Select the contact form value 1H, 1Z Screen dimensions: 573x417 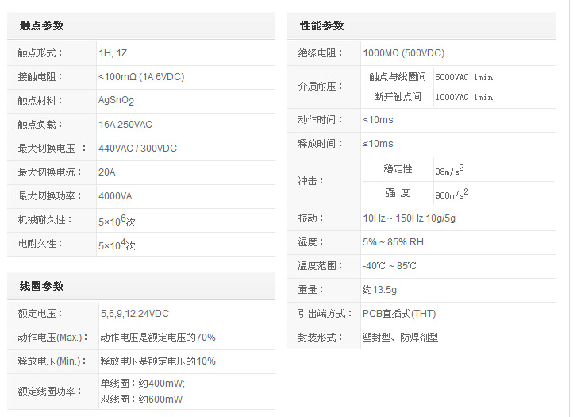(x=113, y=53)
